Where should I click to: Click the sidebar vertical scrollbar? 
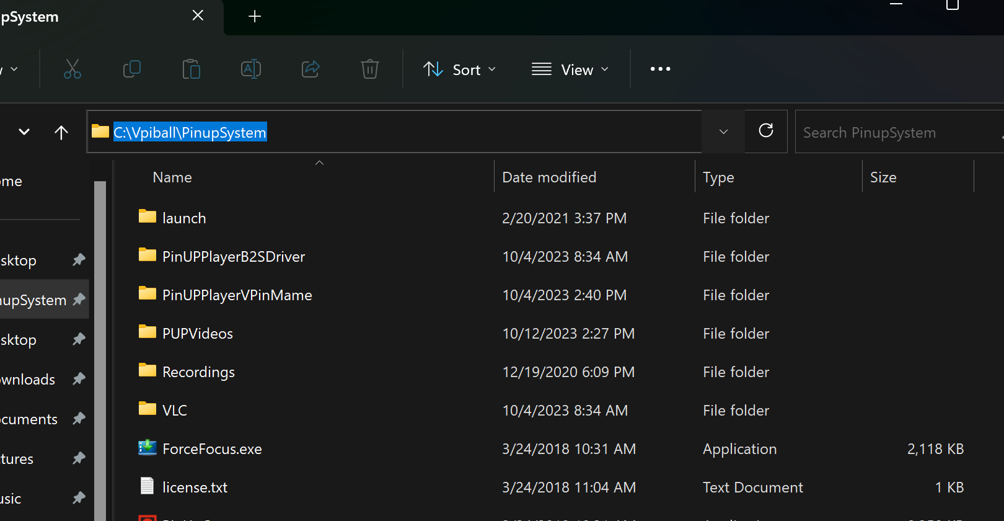tap(100, 350)
